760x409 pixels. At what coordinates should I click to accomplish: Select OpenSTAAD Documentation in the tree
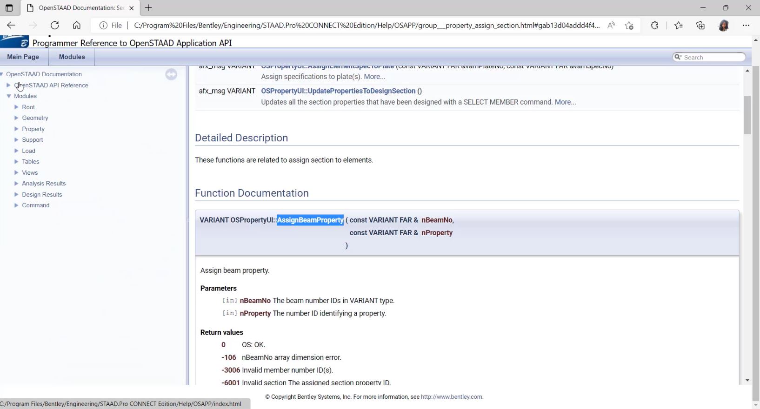tap(44, 74)
